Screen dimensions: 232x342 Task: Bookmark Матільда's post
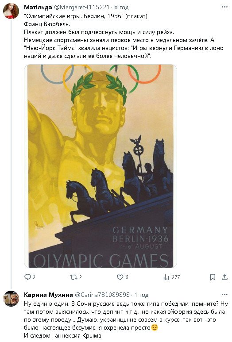[213, 277]
